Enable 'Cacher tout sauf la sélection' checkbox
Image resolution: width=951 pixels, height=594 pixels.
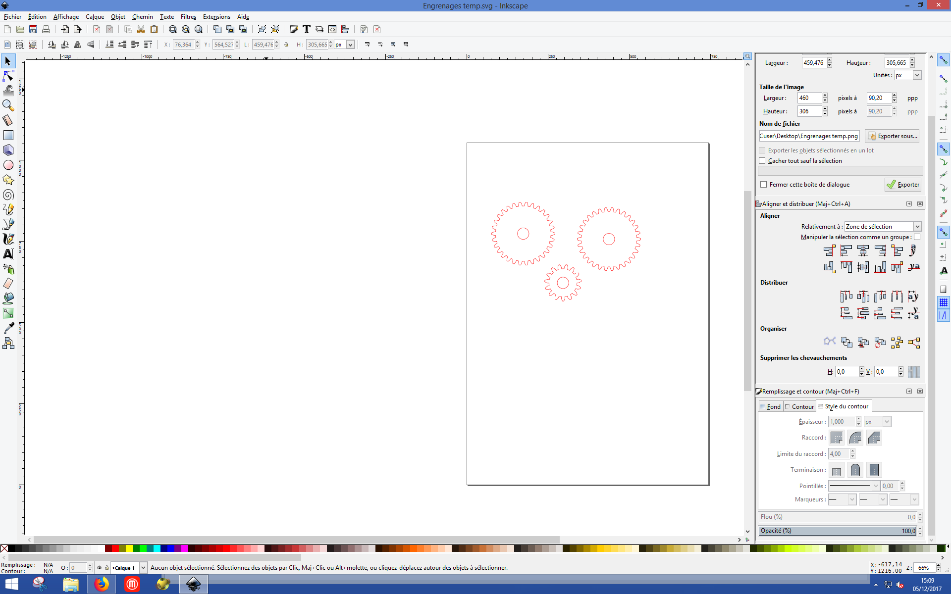(762, 161)
